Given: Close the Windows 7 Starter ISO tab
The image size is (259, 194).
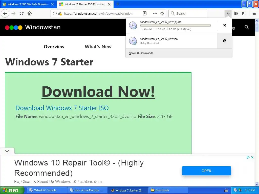Looking at the screenshot, I should click(x=109, y=4).
